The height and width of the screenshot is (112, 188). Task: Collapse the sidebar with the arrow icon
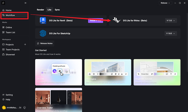pos(26,3)
